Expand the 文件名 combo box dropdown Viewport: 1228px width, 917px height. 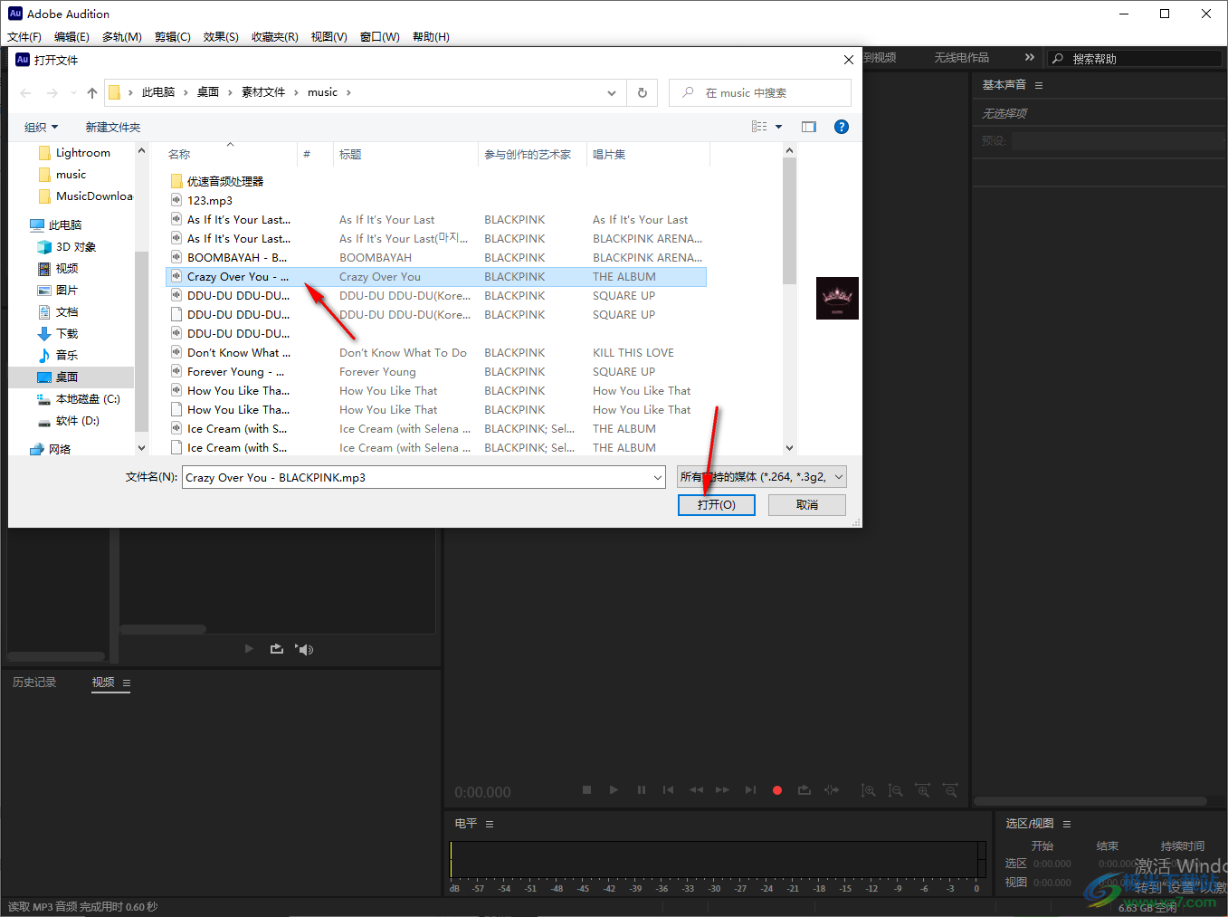tap(657, 477)
